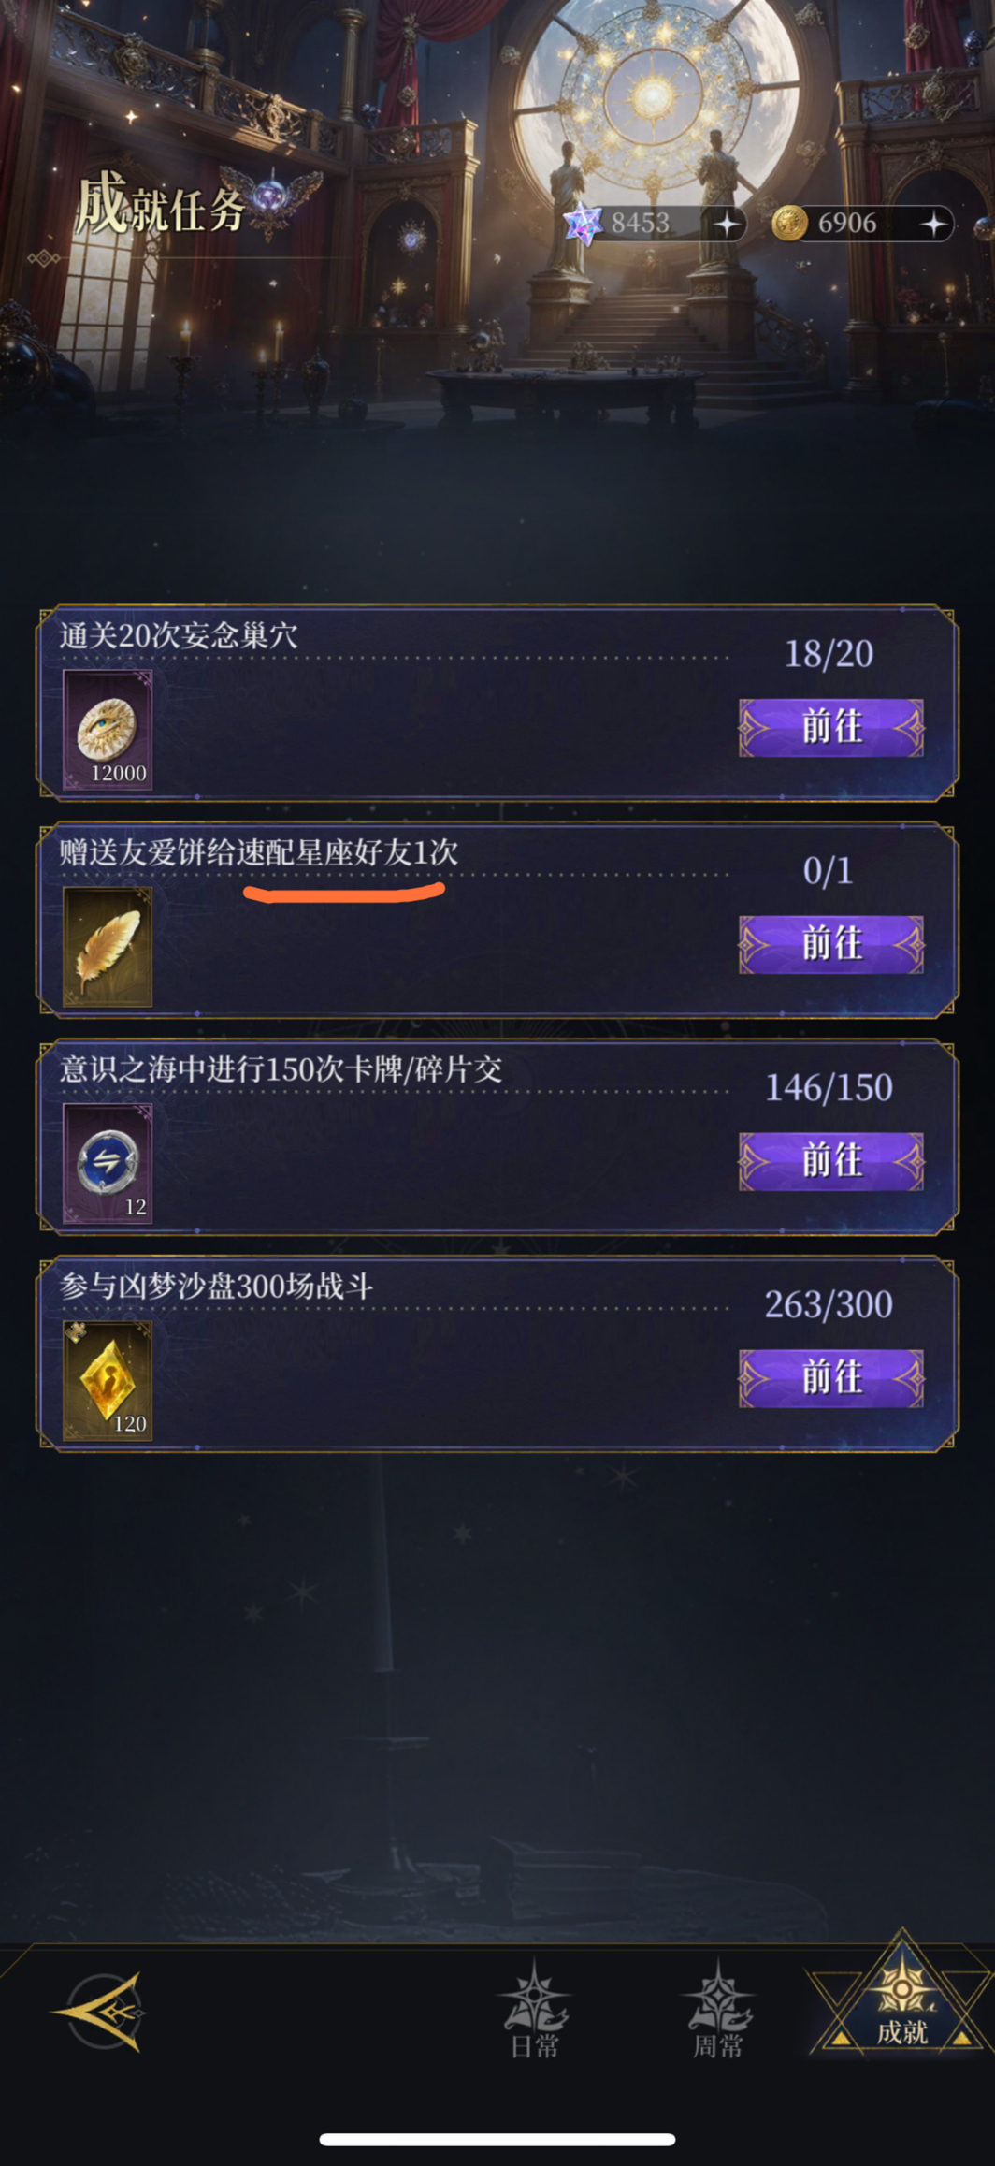This screenshot has height=2166, width=995.
Task: Open the yellow crystal reward showing 120
Action: click(x=108, y=1381)
